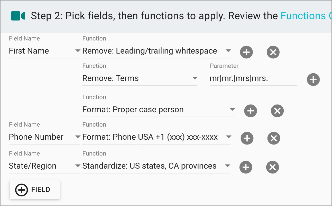The width and height of the screenshot is (332, 206).
Task: Click the video camera icon in the header
Action: point(18,16)
